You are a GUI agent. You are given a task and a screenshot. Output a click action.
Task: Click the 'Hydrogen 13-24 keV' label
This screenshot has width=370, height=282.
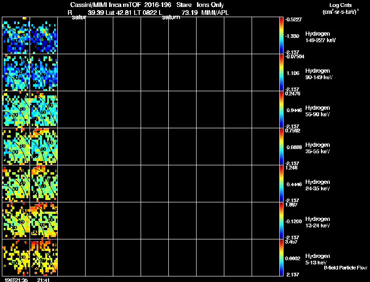[318, 222]
